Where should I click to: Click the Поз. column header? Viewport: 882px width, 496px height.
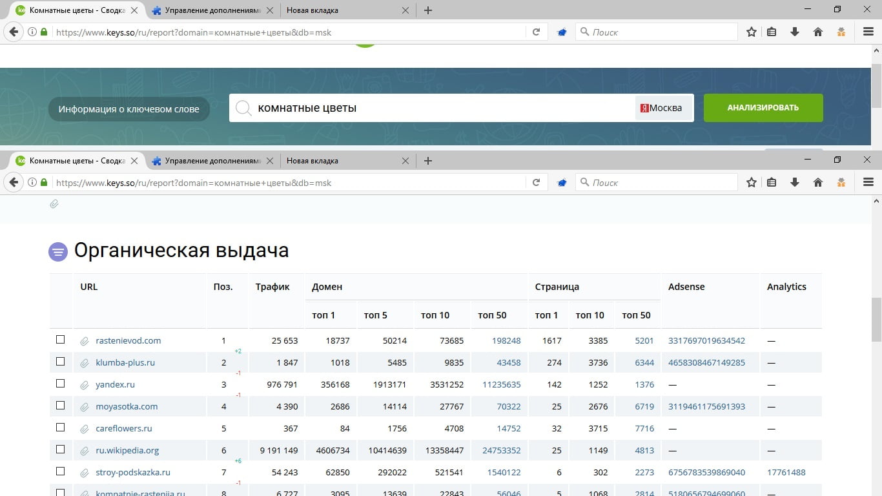click(x=223, y=287)
